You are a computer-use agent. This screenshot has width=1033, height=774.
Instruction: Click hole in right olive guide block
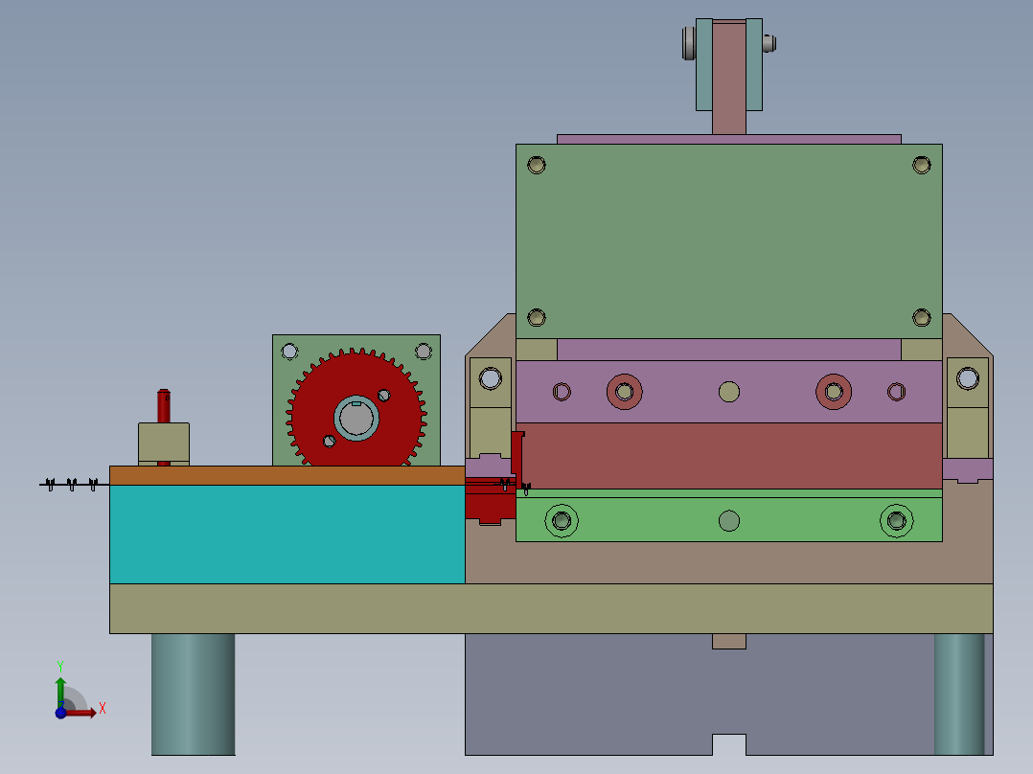coord(968,378)
